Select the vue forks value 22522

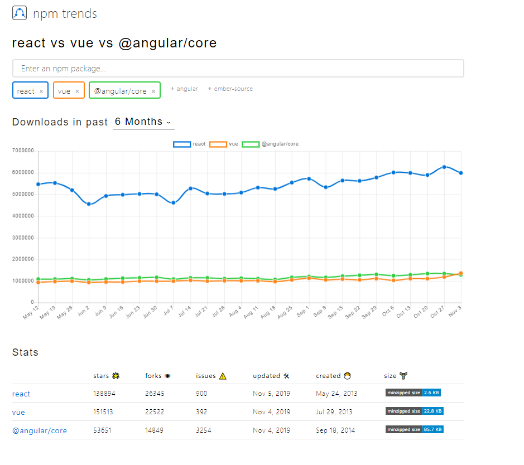pyautogui.click(x=155, y=412)
